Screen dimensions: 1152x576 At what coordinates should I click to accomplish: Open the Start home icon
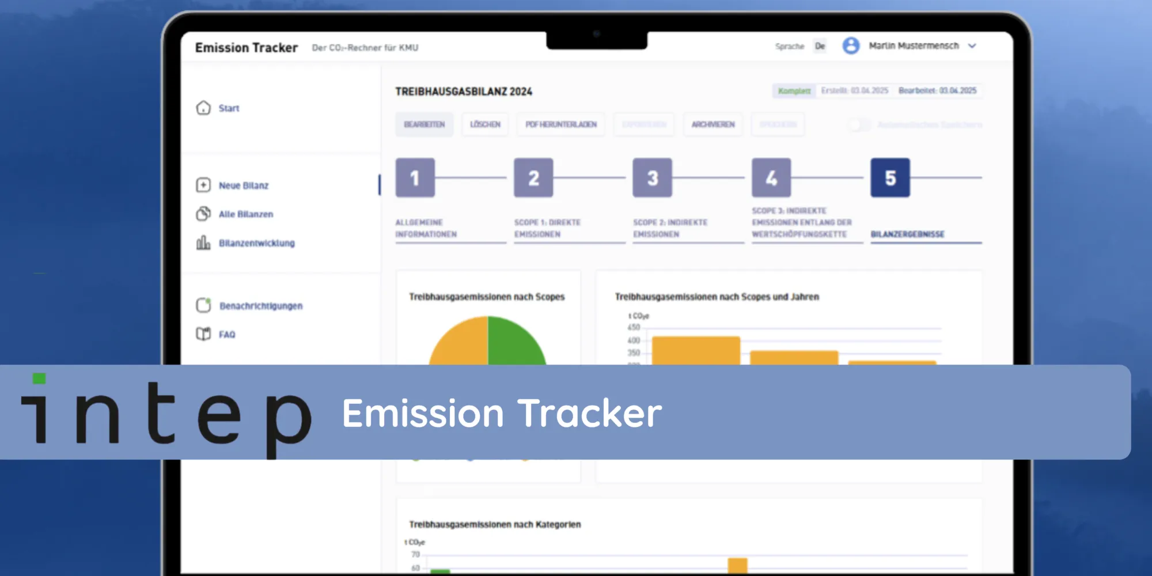point(203,108)
